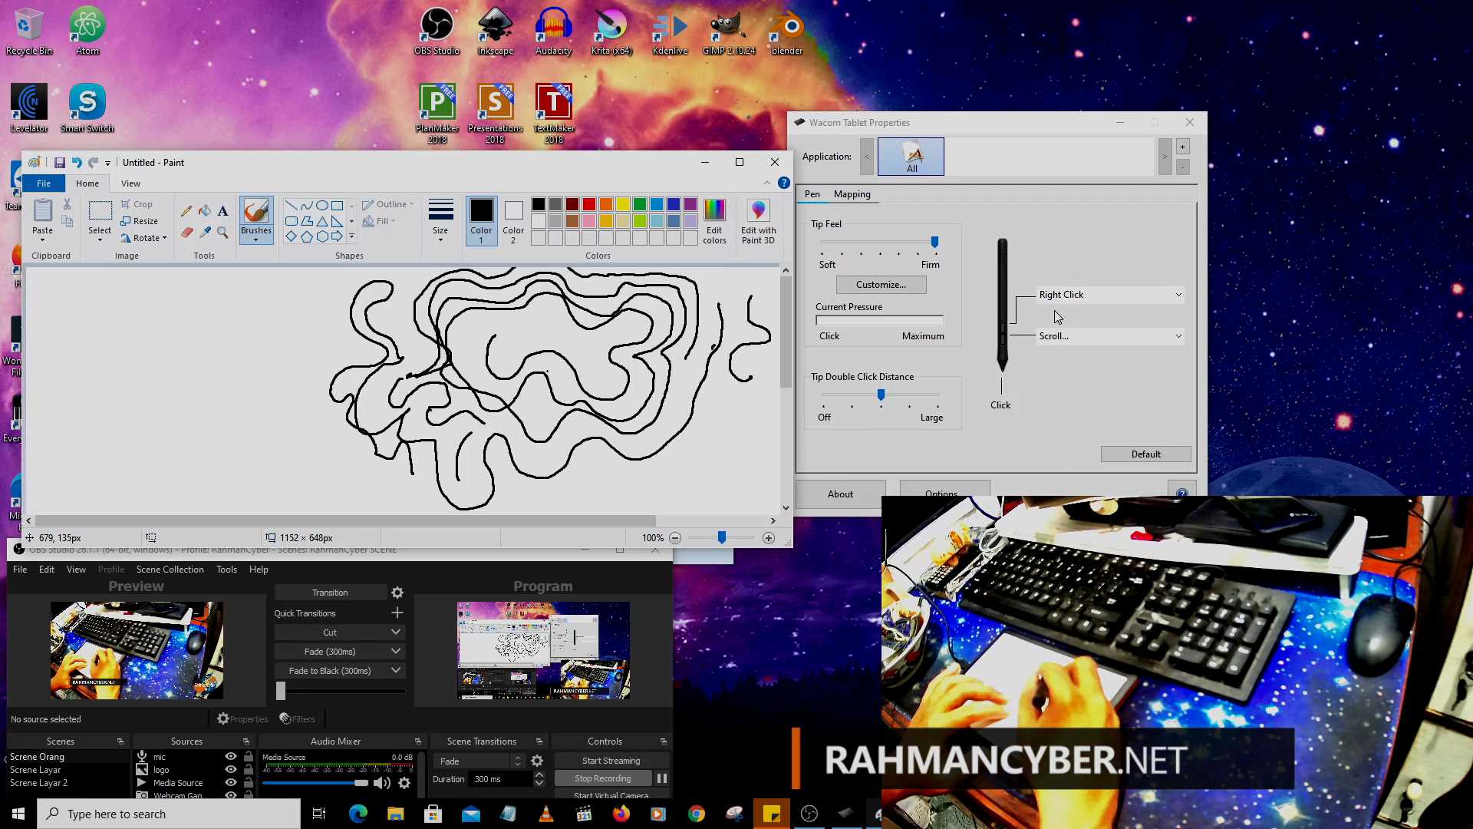Expand the Cut quick transition dropdown

point(396,632)
